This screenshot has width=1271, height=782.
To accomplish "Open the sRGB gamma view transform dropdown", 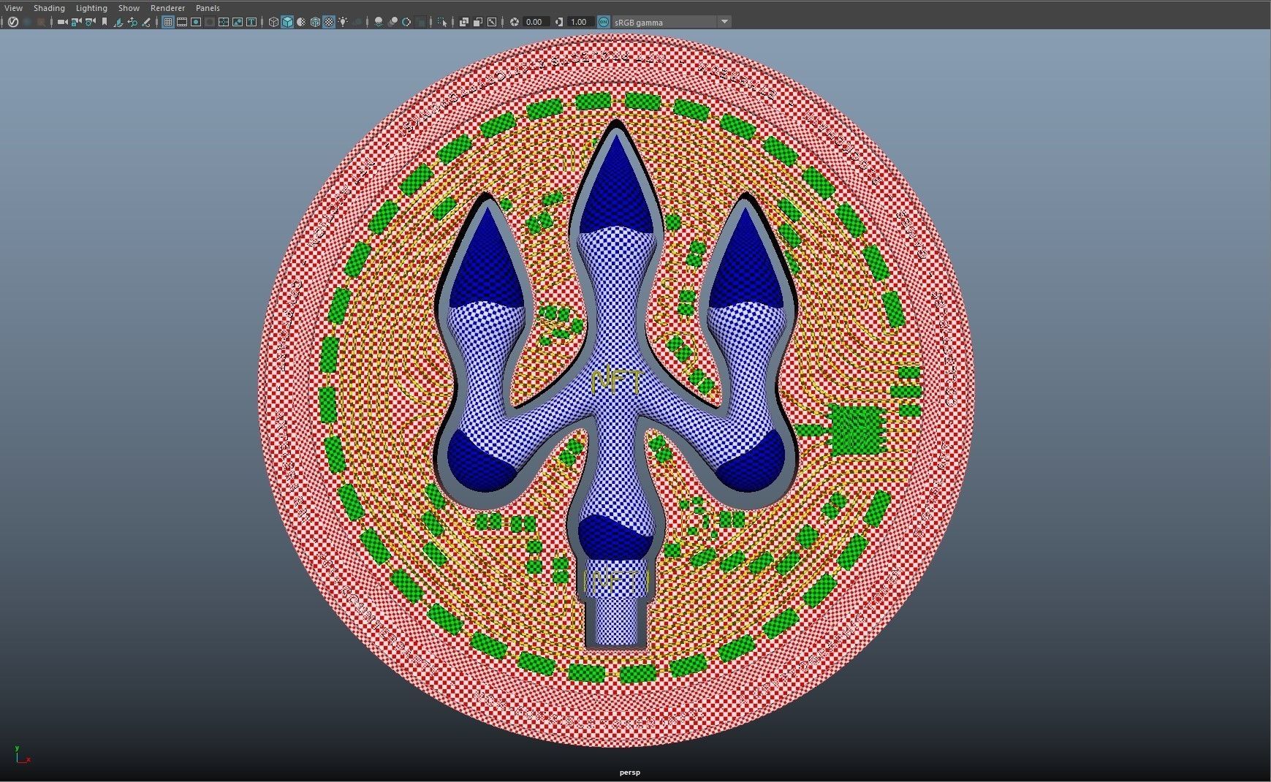I will [671, 22].
